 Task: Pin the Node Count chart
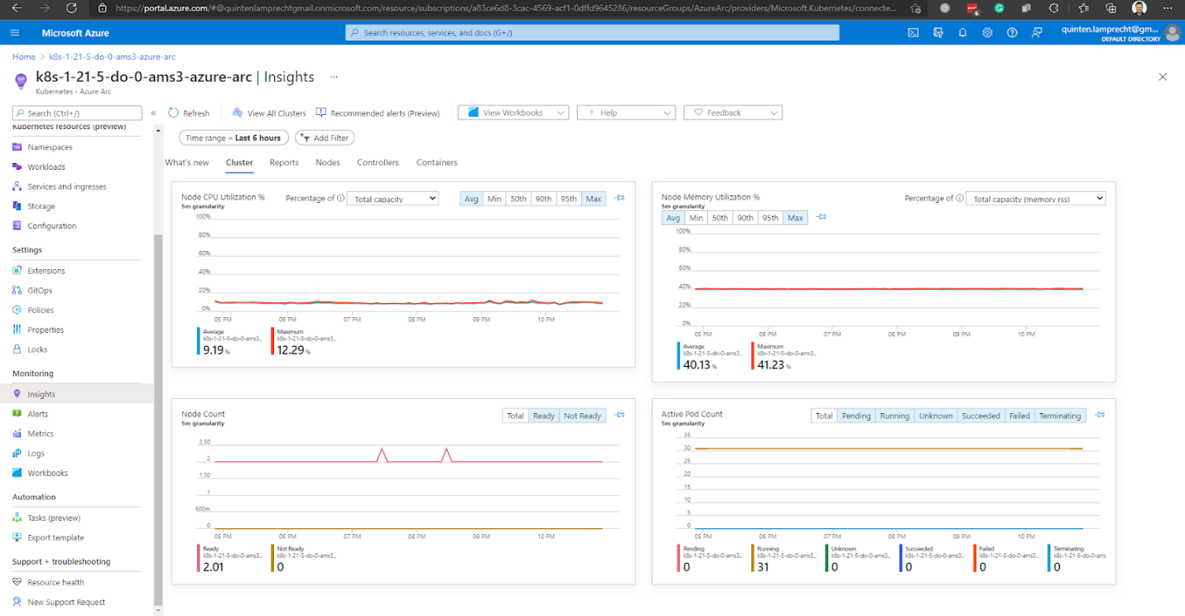(x=619, y=416)
